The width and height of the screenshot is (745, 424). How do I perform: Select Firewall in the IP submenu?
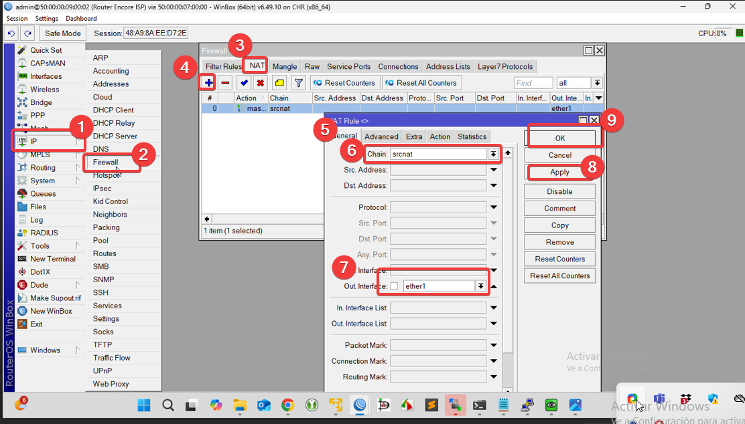pyautogui.click(x=106, y=163)
